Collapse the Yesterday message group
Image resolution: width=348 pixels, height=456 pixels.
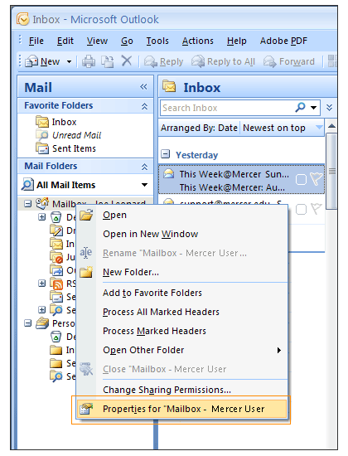[x=165, y=154]
